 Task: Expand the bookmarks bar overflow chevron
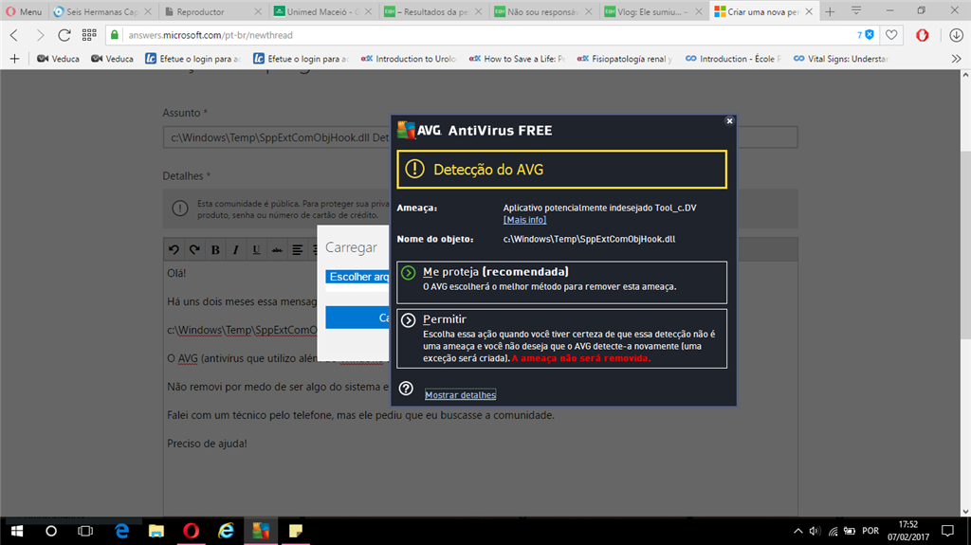click(x=956, y=59)
